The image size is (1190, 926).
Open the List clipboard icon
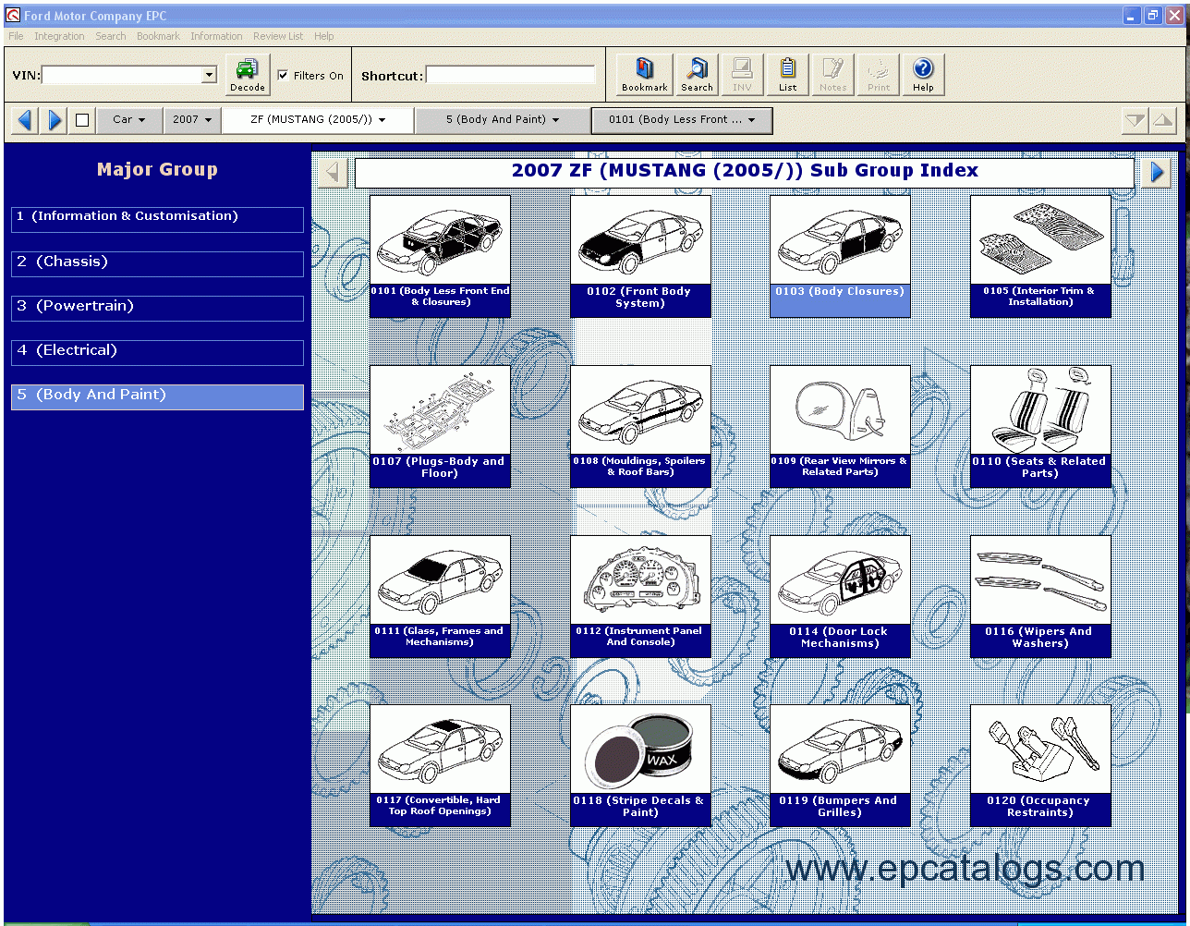click(787, 74)
